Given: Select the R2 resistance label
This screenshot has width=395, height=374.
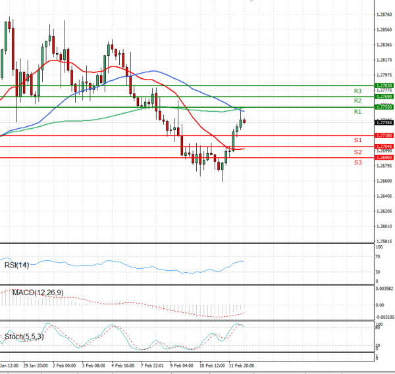Looking at the screenshot, I should 357,101.
